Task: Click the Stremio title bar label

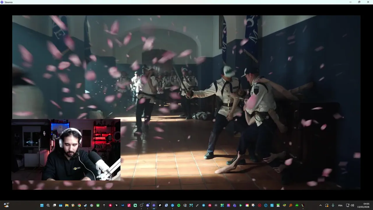Action: pyautogui.click(x=8, y=2)
